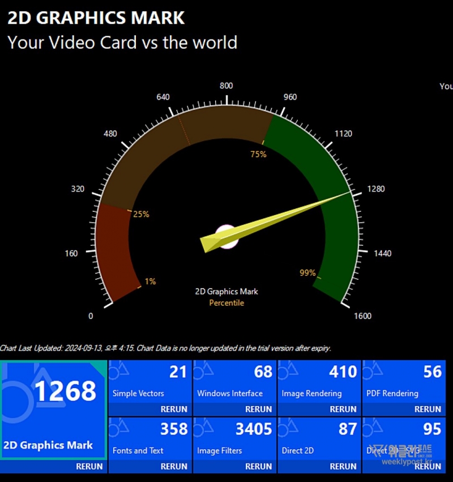Viewport: 453px width, 482px height.
Task: Rerun the PDF Rendering benchmark
Action: [x=428, y=409]
